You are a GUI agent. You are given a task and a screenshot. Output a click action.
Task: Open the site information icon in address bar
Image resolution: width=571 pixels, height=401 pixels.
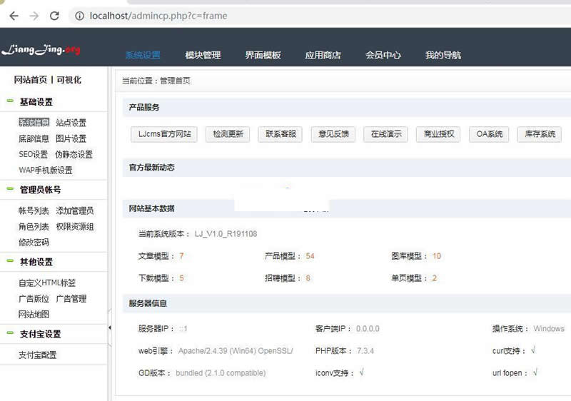point(79,15)
